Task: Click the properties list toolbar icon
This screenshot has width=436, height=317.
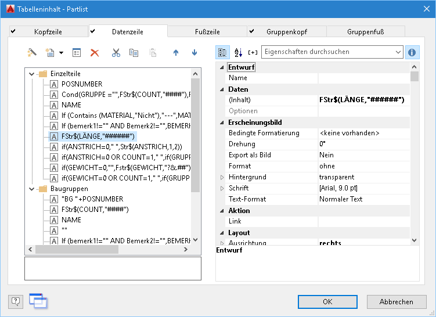Action: [77, 52]
